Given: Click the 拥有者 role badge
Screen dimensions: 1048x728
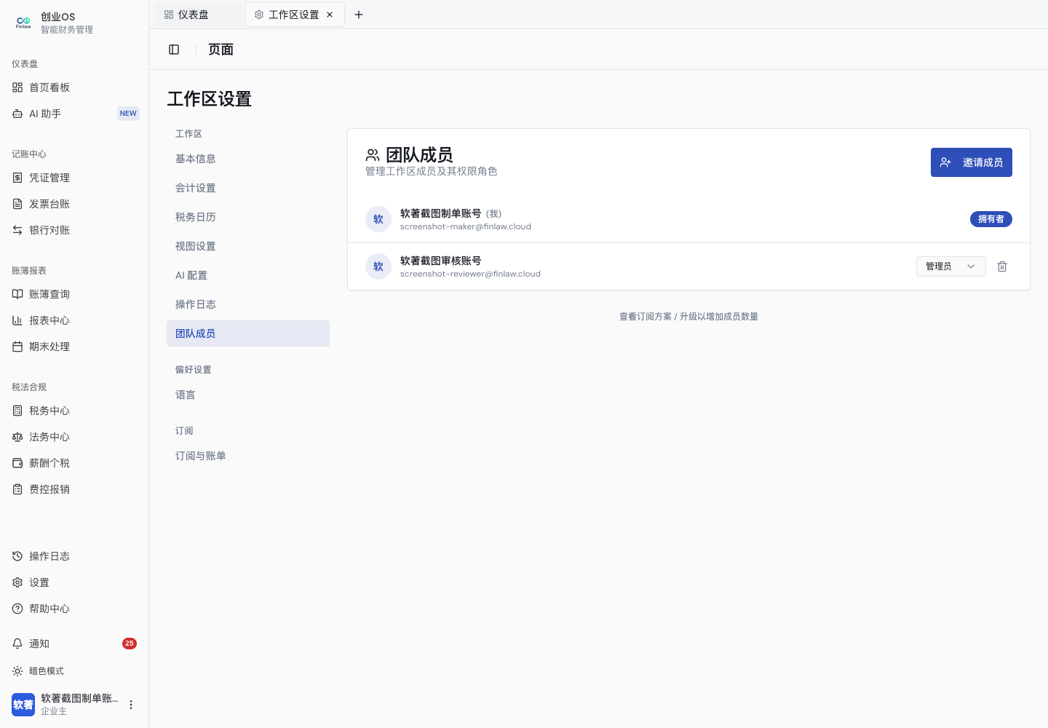Looking at the screenshot, I should pyautogui.click(x=991, y=219).
